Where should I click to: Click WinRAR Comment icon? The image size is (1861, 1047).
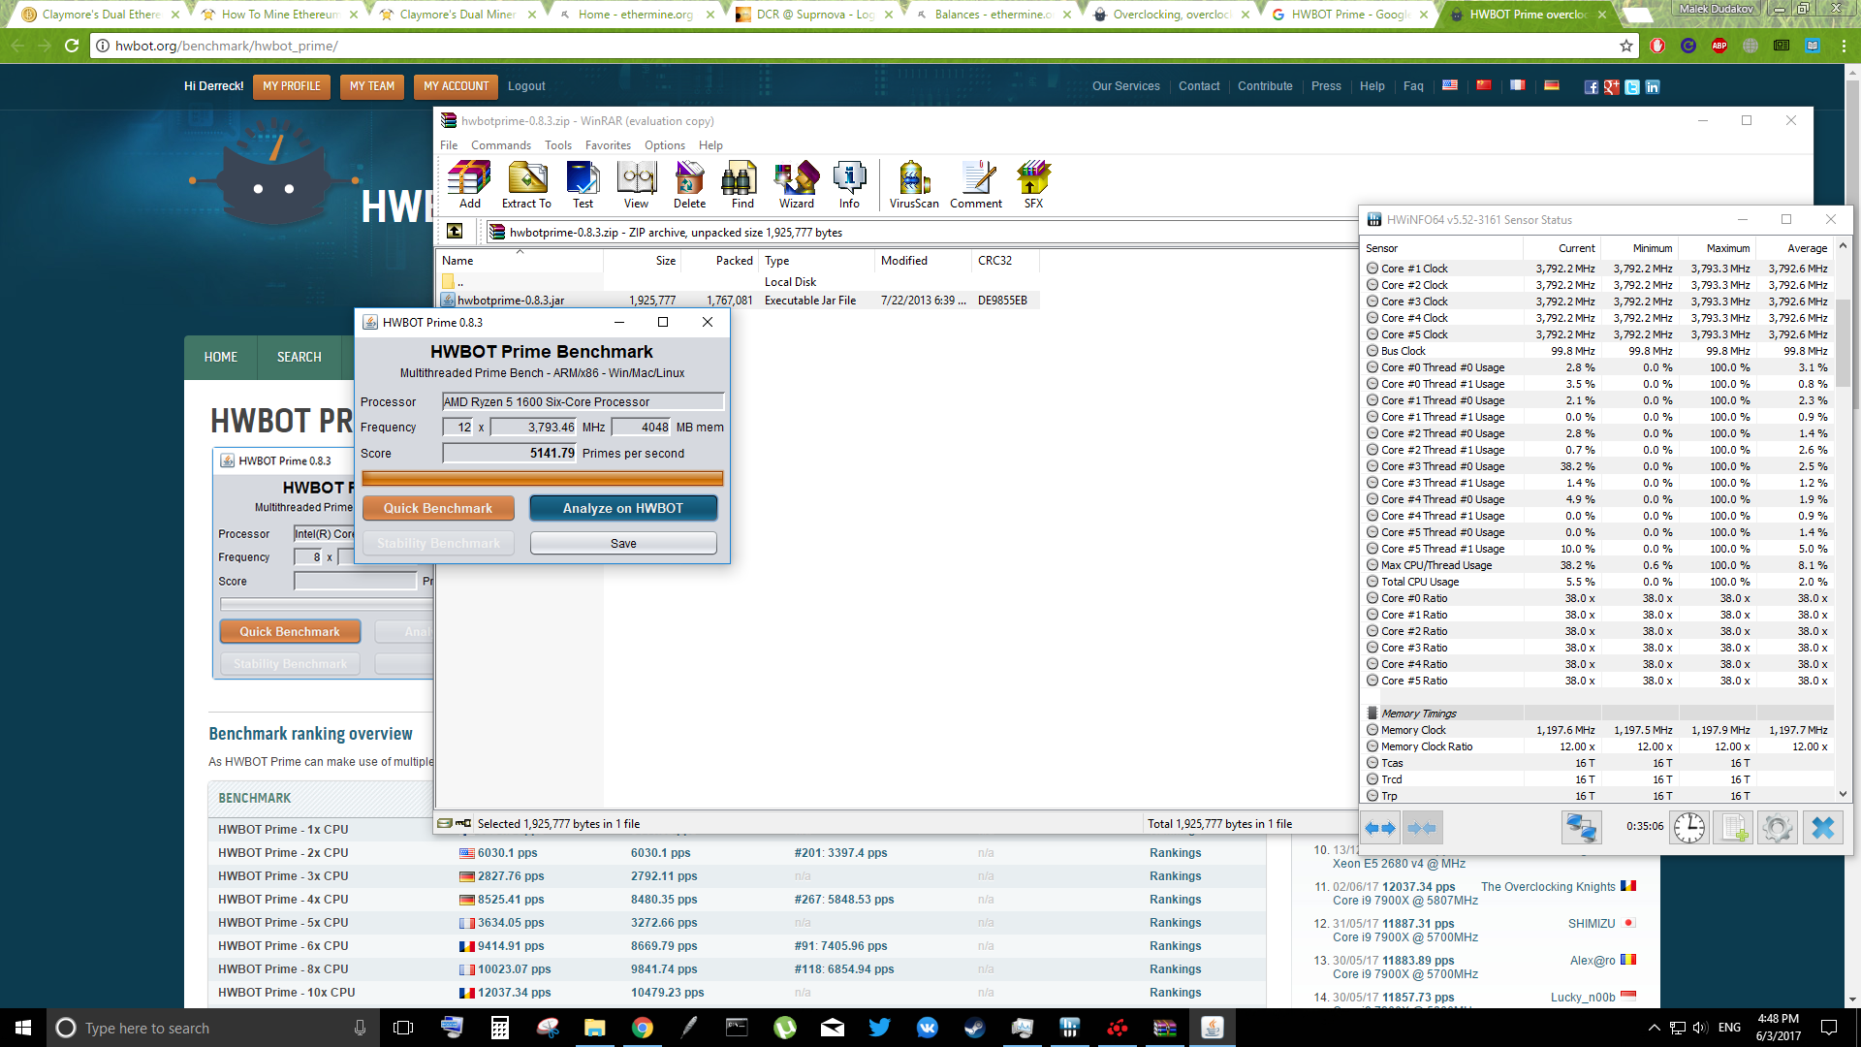976,184
